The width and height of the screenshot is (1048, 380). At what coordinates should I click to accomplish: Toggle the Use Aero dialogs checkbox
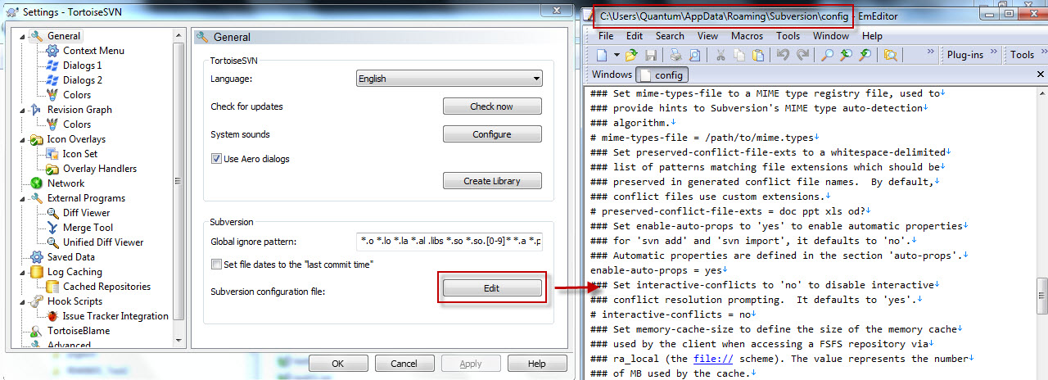[216, 159]
